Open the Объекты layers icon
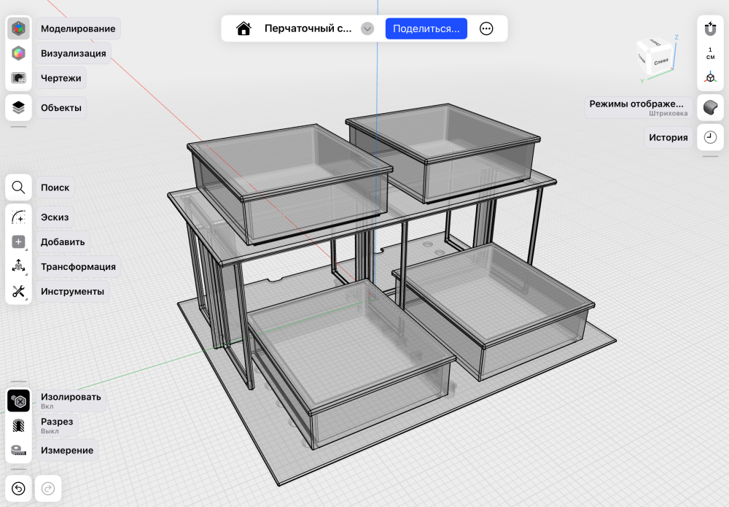The height and width of the screenshot is (507, 729). pyautogui.click(x=18, y=107)
